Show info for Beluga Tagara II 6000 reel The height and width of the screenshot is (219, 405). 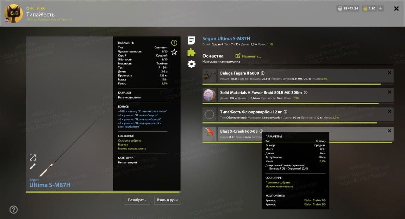tap(262, 73)
